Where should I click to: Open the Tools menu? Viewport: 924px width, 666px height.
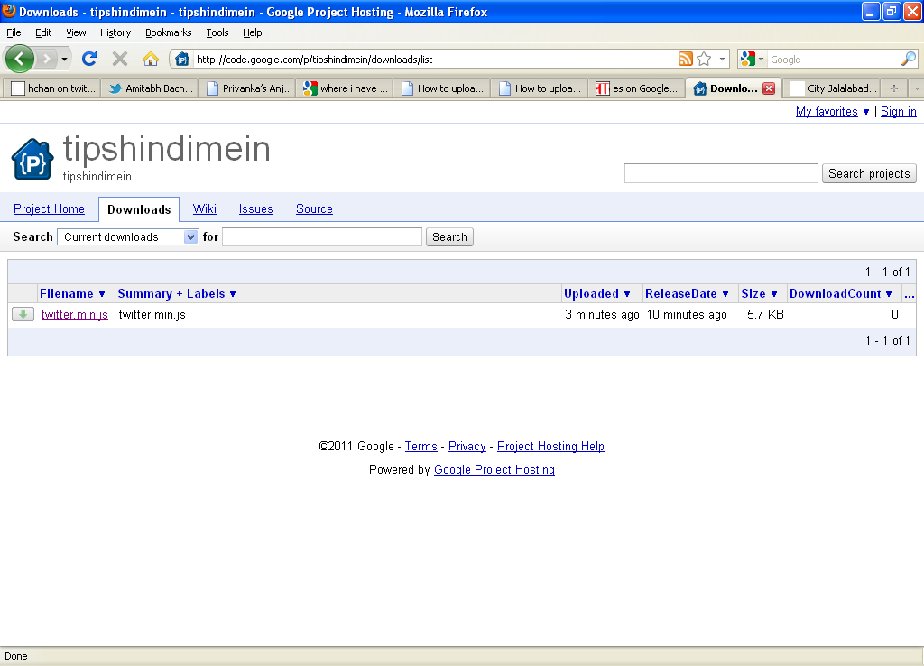217,32
